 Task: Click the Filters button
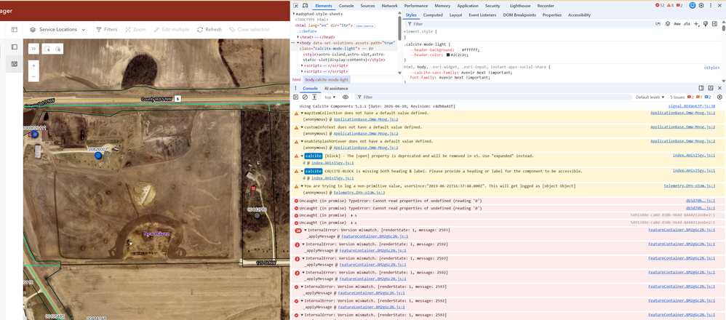coord(106,29)
